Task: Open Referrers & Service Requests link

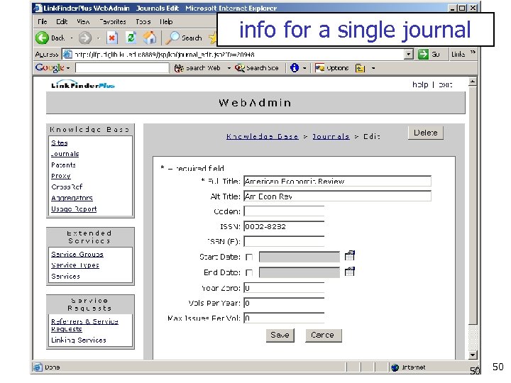Action: click(84, 325)
